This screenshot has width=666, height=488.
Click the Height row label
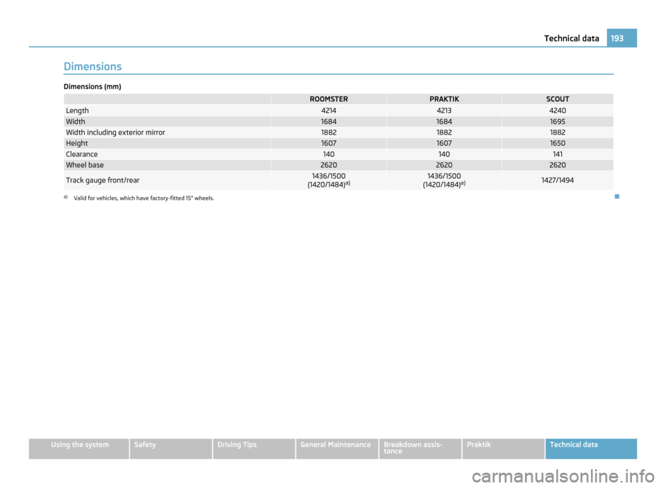(x=77, y=143)
